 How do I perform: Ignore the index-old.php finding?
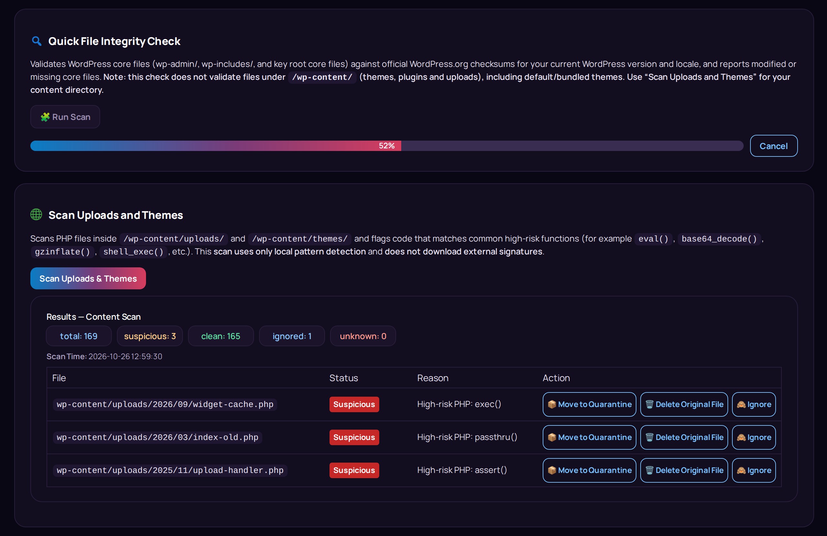coord(754,437)
